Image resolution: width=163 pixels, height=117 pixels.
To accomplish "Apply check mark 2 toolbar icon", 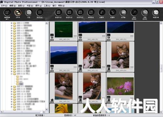I will 69,13.
